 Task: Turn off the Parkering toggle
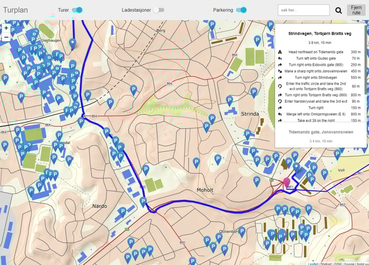(x=241, y=10)
